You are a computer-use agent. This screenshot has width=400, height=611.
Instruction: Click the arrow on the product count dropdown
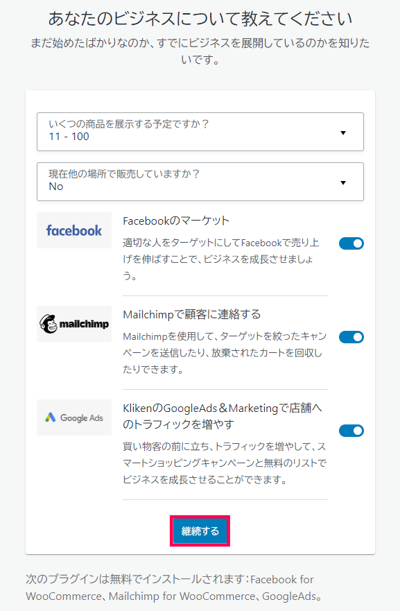point(343,133)
